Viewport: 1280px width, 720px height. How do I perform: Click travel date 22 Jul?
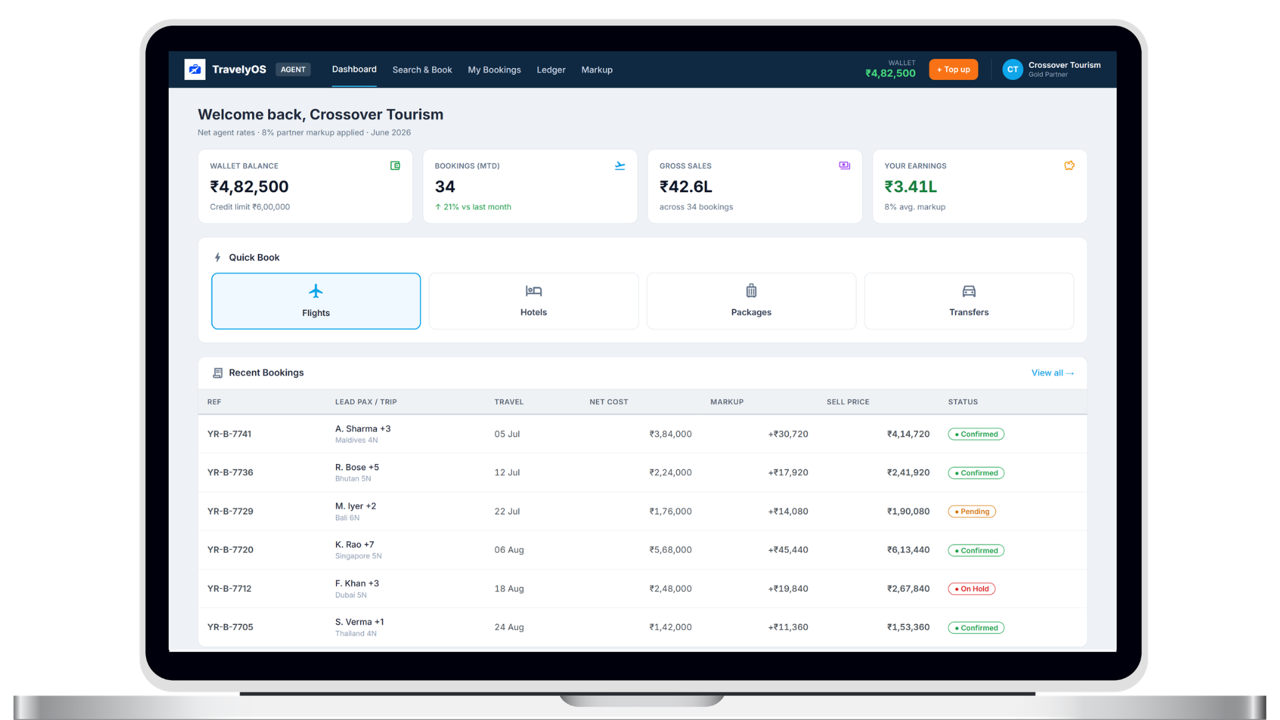point(507,511)
